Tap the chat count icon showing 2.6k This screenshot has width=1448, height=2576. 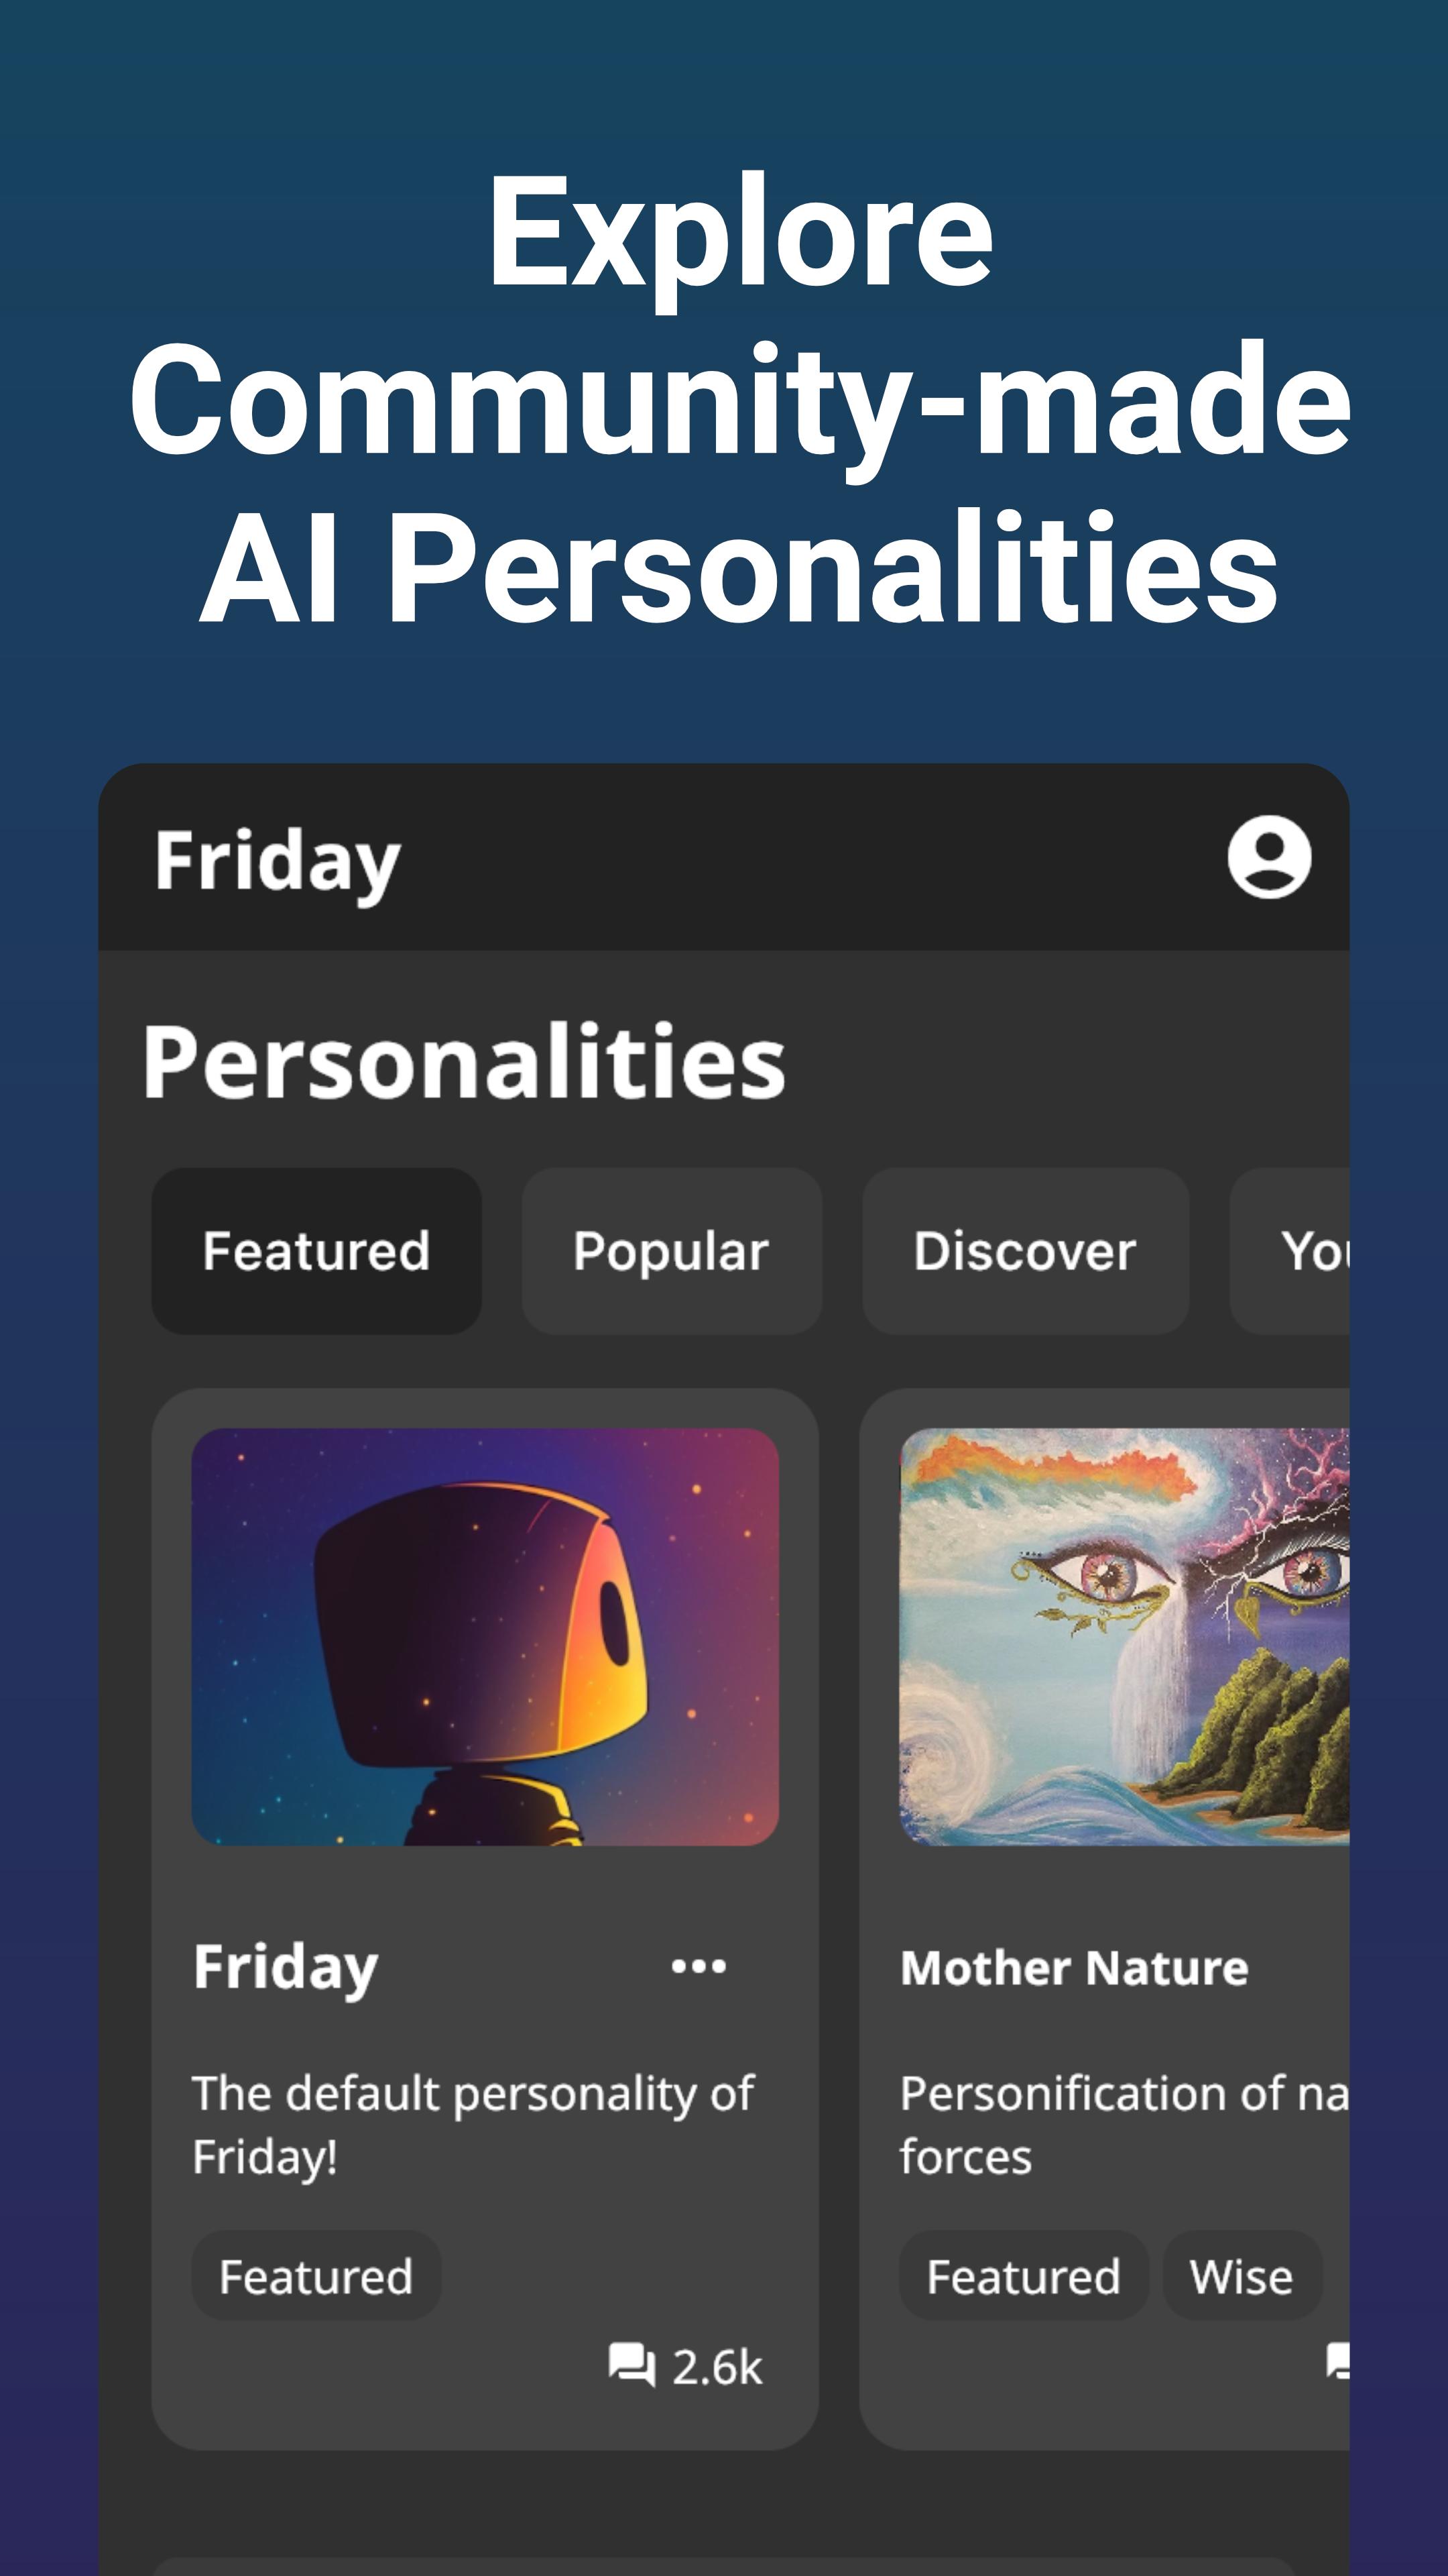631,2365
